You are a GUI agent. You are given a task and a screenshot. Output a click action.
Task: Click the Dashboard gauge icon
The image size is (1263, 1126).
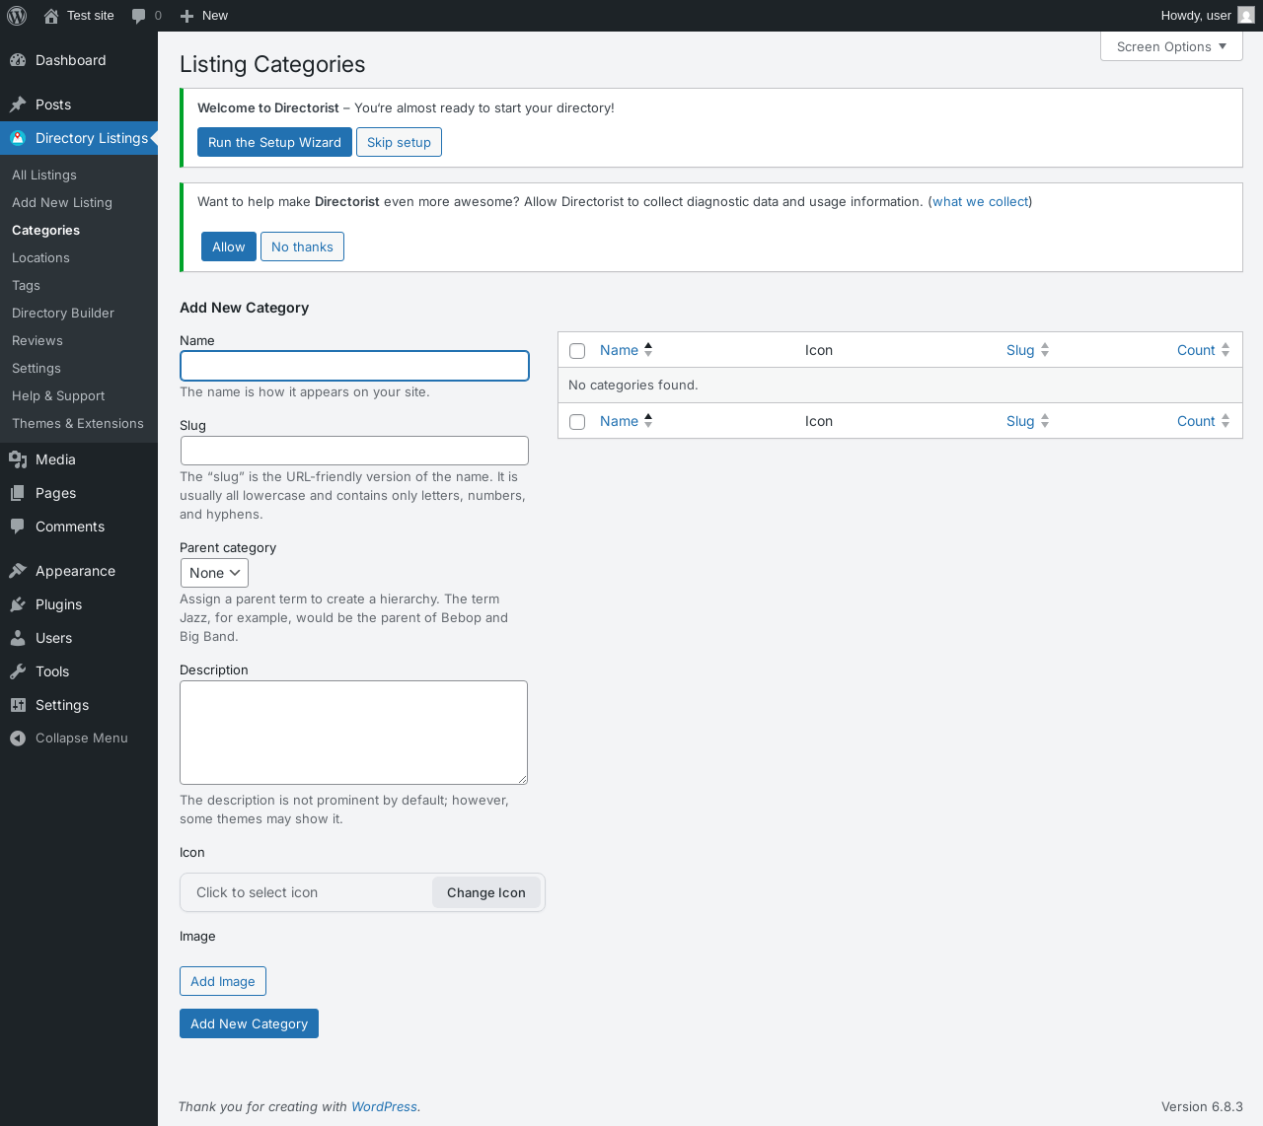pyautogui.click(x=18, y=60)
